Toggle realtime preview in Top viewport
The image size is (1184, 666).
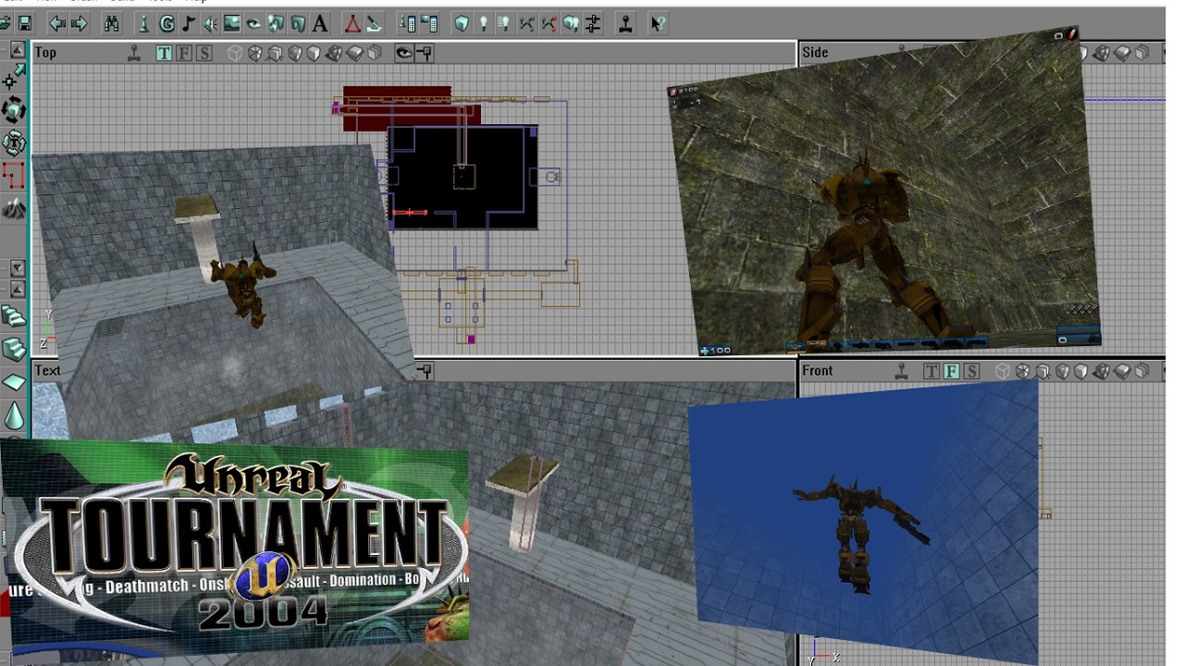click(x=134, y=53)
